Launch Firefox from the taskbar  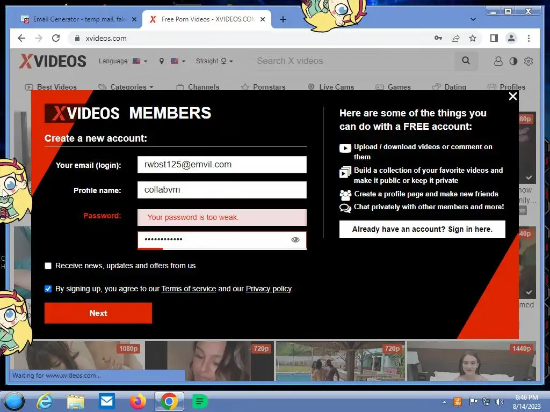click(138, 401)
